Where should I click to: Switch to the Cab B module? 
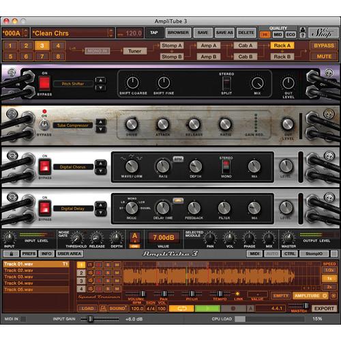tap(246, 57)
